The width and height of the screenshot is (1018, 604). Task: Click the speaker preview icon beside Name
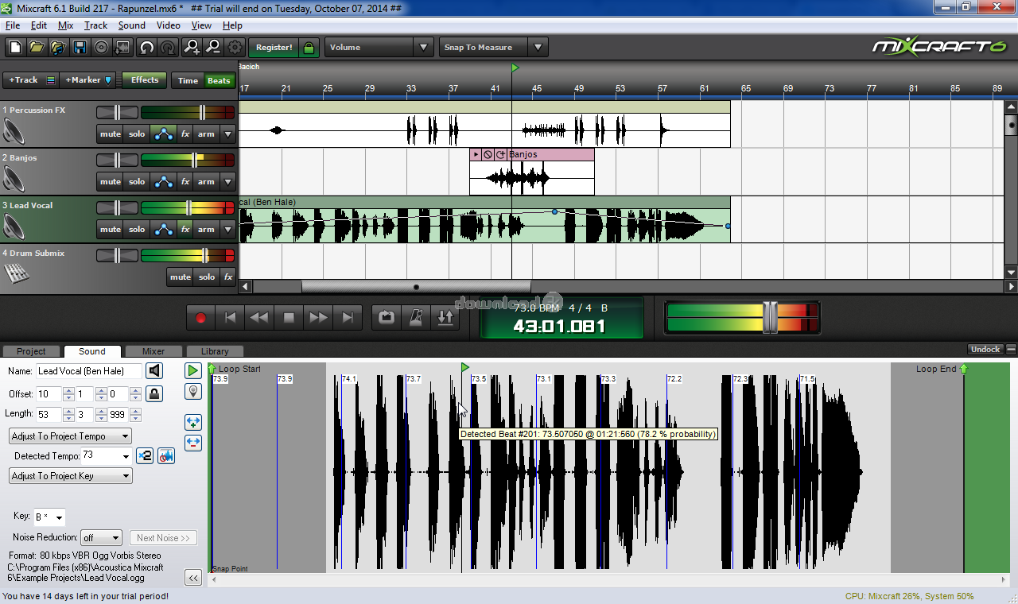pos(154,371)
